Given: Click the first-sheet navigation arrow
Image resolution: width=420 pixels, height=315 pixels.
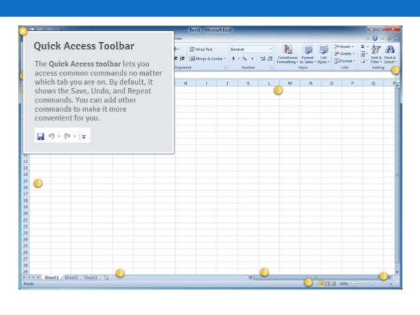Looking at the screenshot, I should [x=24, y=278].
